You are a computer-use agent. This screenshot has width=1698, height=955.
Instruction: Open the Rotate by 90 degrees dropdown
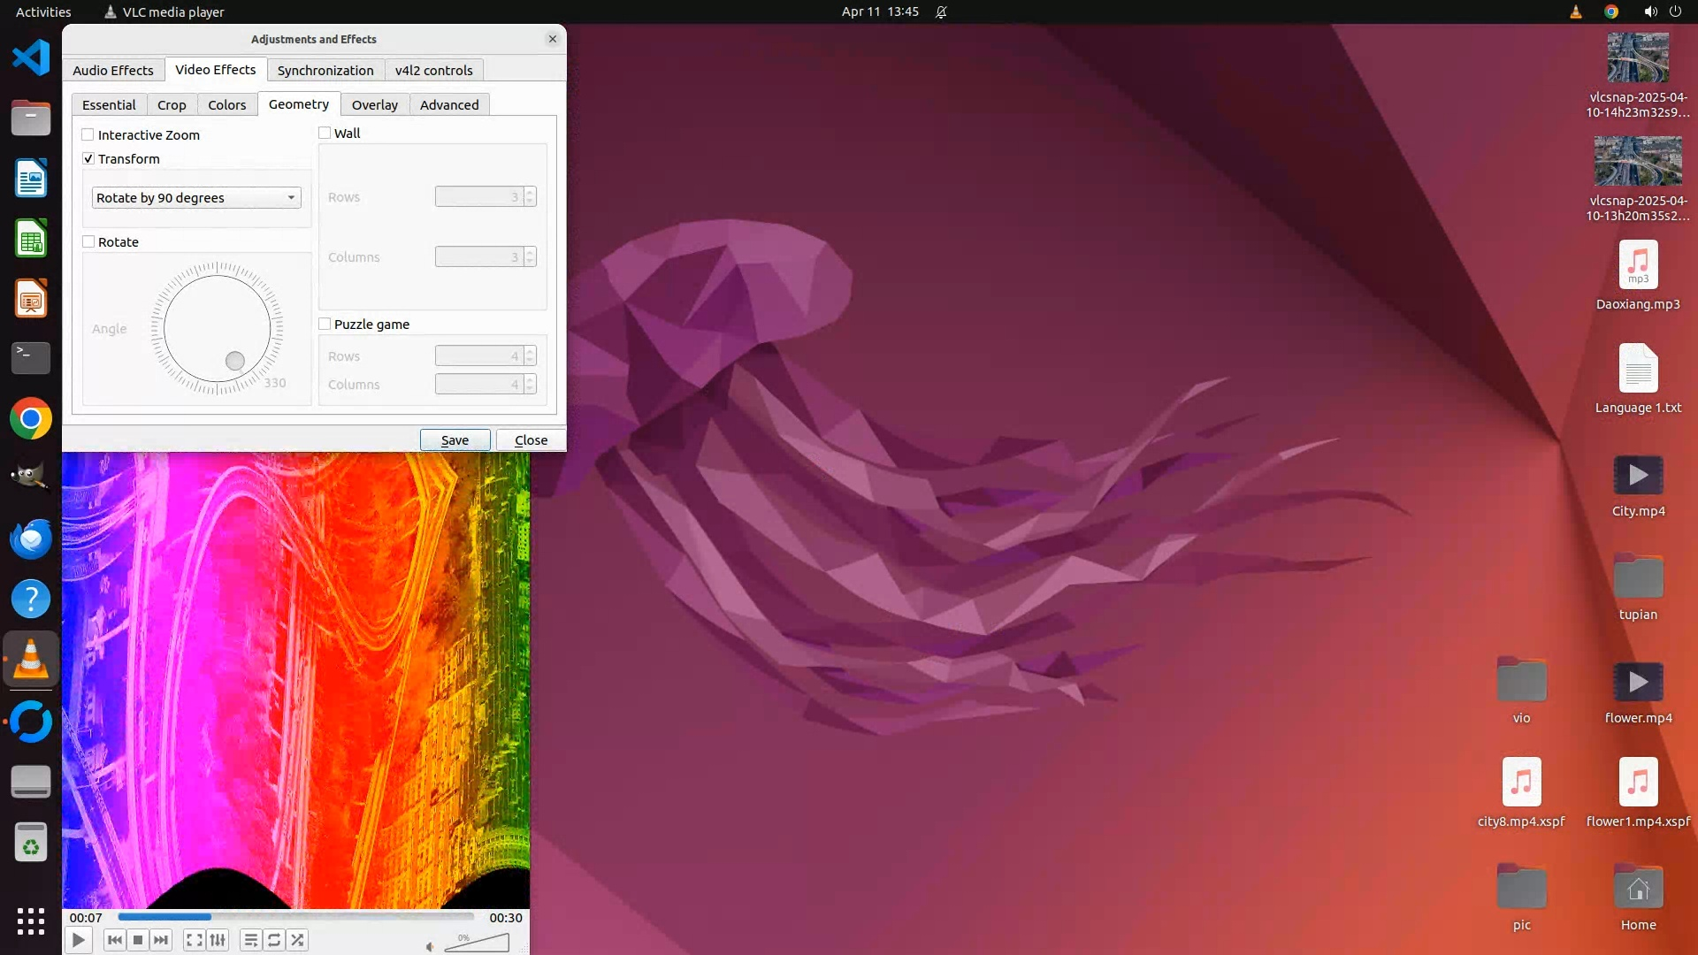point(196,198)
